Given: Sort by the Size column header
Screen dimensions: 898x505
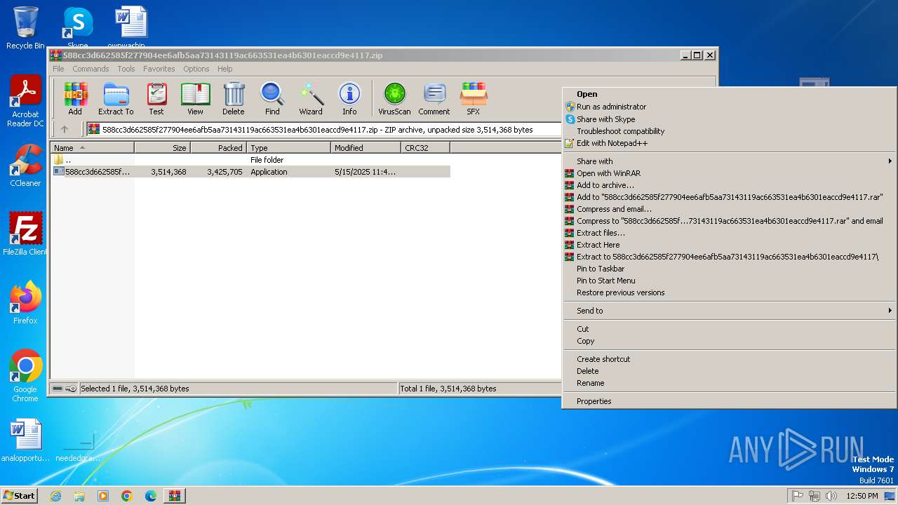Looking at the screenshot, I should pyautogui.click(x=162, y=148).
